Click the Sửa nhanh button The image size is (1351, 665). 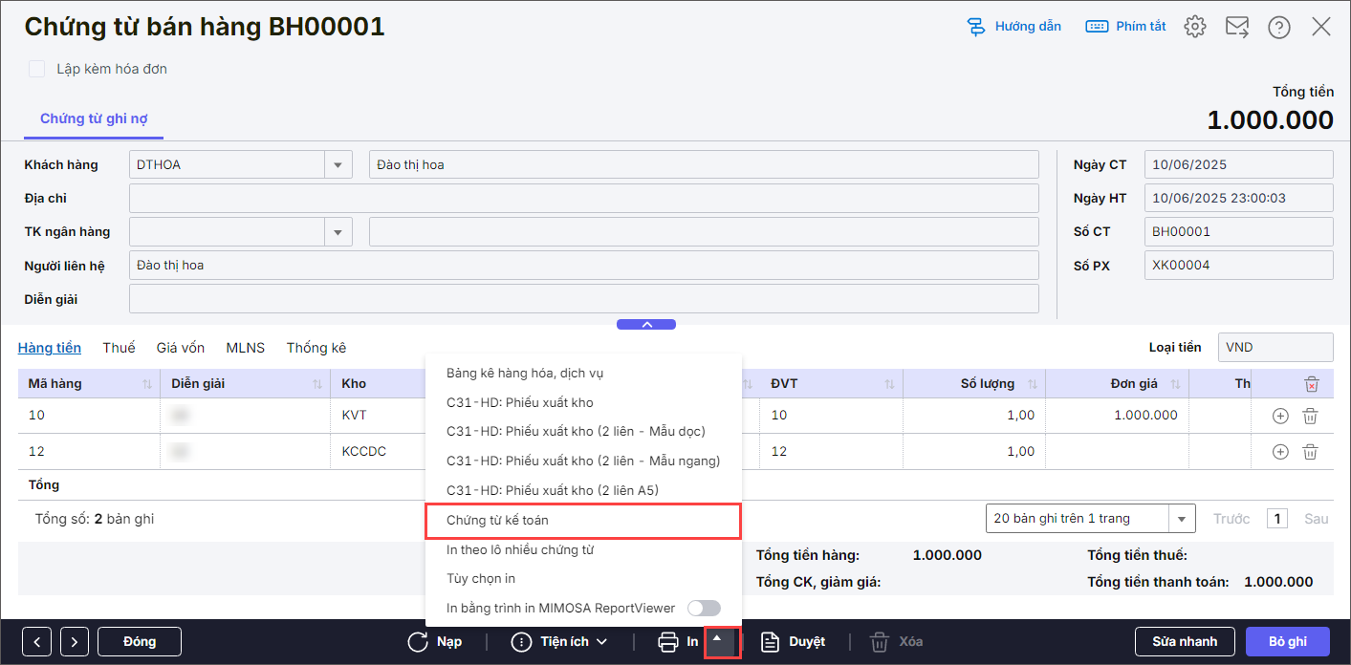tap(1185, 642)
